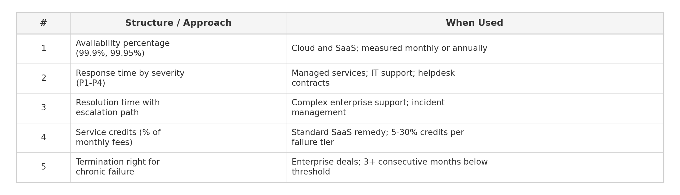Click 'Termination right for chronic failure' cell
The image size is (680, 195).
point(118,167)
